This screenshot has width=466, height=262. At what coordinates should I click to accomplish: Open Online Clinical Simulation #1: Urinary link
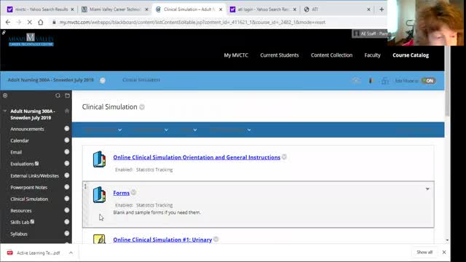[x=162, y=239]
